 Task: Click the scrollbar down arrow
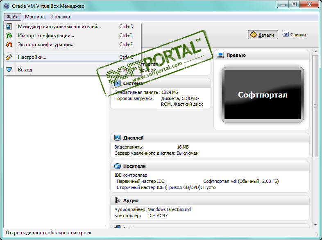(x=315, y=225)
